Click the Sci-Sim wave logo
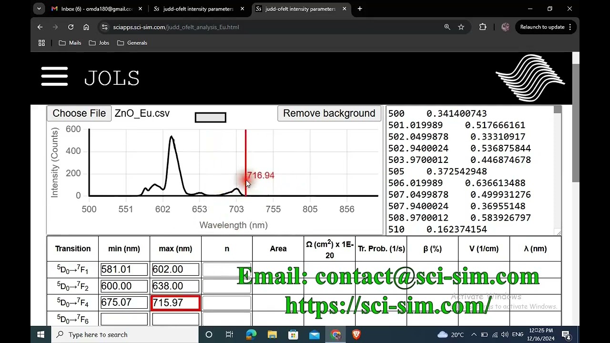610x343 pixels. pyautogui.click(x=530, y=78)
